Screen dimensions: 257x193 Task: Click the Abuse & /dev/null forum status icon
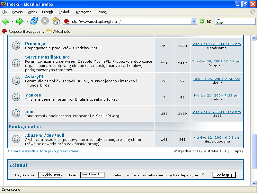coord(16,139)
